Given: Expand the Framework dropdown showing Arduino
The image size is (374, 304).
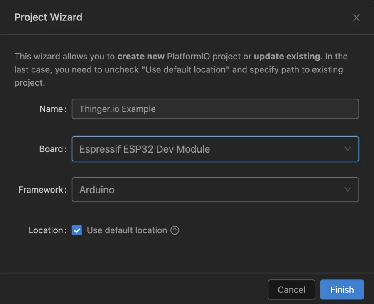Looking at the screenshot, I should pyautogui.click(x=215, y=190).
